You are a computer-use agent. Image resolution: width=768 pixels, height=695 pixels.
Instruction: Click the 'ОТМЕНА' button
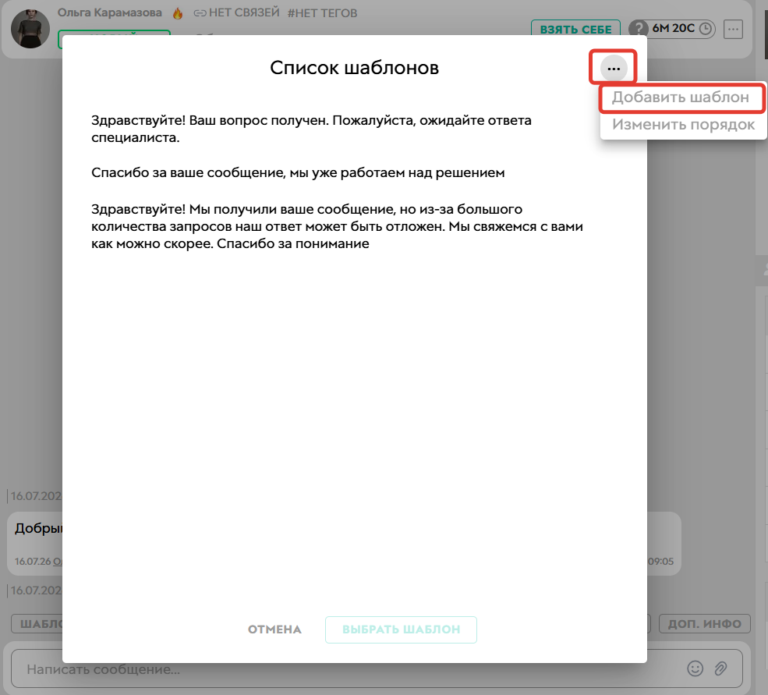click(x=274, y=629)
